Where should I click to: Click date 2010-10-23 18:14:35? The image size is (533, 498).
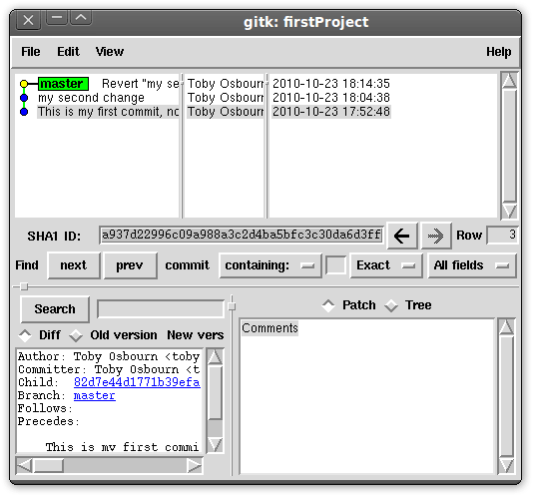point(331,84)
